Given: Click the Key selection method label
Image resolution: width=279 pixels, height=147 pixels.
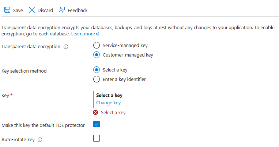Looking at the screenshot, I should point(24,71).
